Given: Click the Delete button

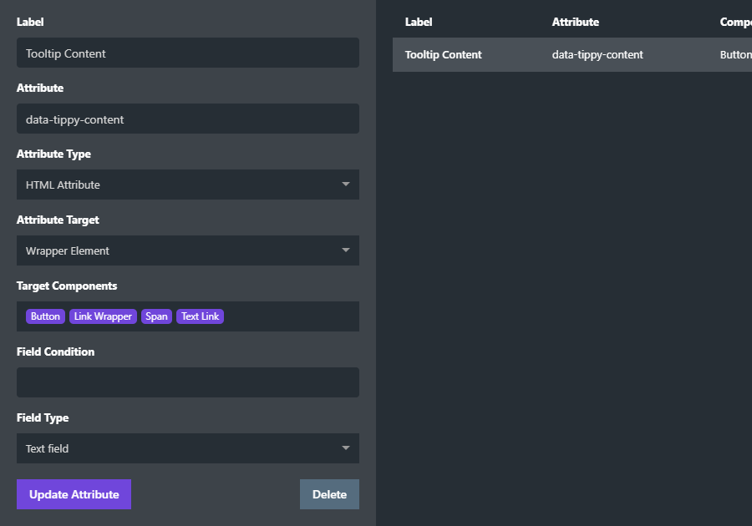Looking at the screenshot, I should click(329, 494).
